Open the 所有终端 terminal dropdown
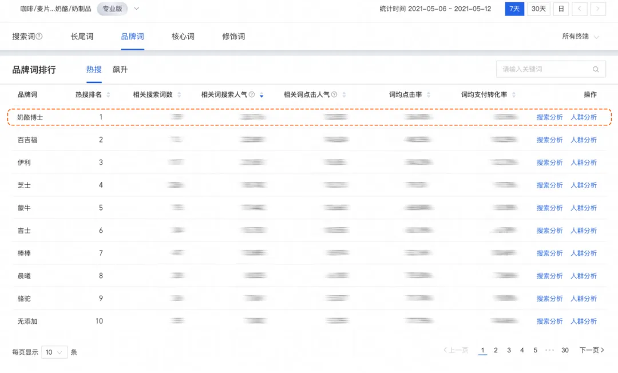Viewport: 618px width, 373px height. tap(580, 36)
